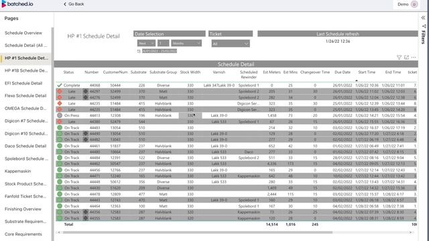Viewport: 429px width, 241px height.
Task: Click the Late red icon for ticket 44380
Action: point(60,122)
